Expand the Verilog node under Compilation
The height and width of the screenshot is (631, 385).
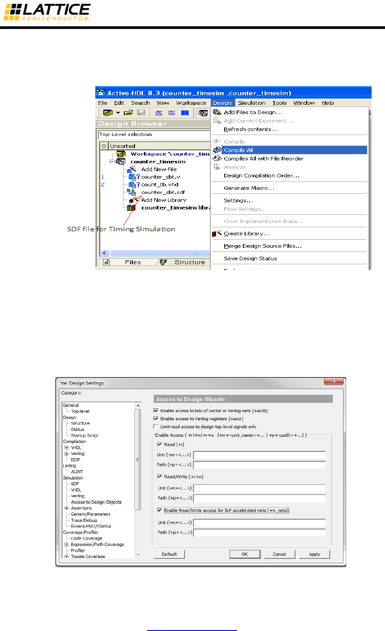pos(66,454)
